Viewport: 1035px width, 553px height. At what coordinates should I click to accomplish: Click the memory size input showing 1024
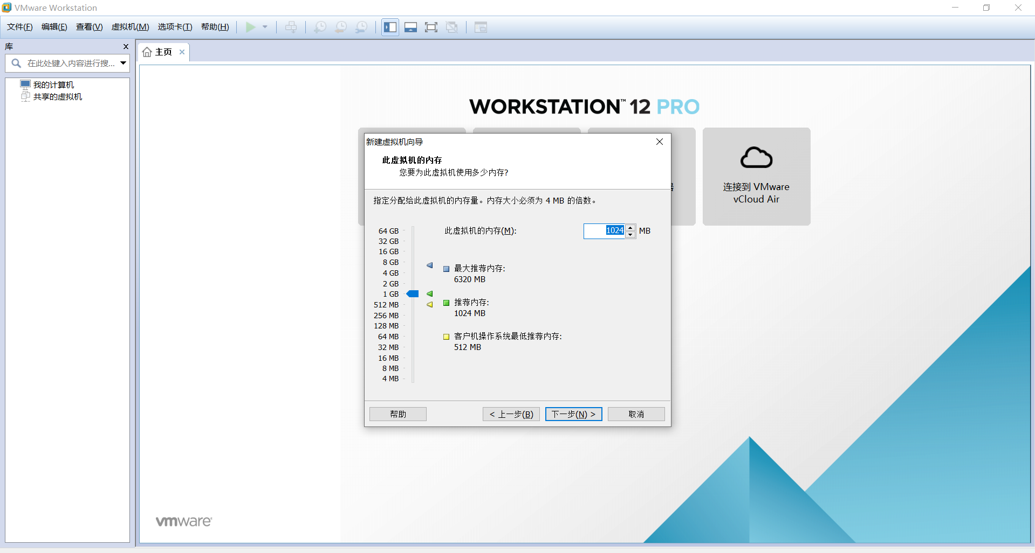(604, 231)
